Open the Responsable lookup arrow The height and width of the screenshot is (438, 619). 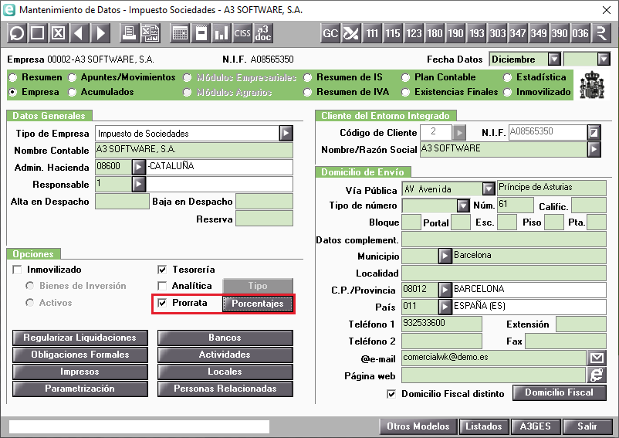tap(139, 184)
